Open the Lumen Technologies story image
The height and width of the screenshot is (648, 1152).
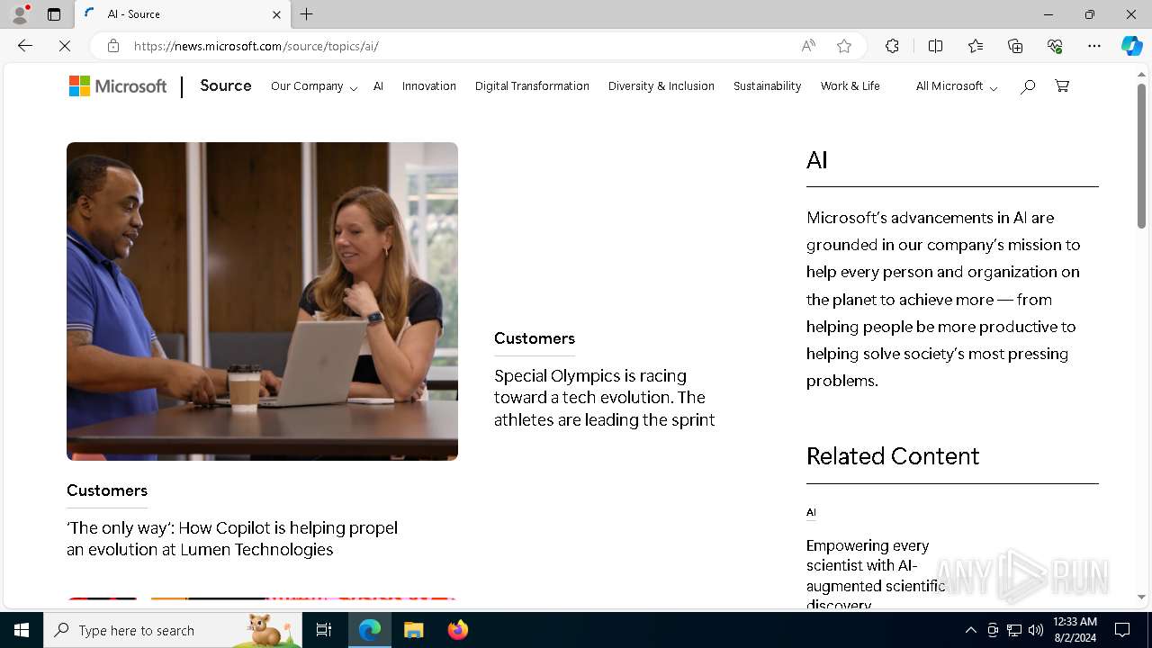pos(262,301)
